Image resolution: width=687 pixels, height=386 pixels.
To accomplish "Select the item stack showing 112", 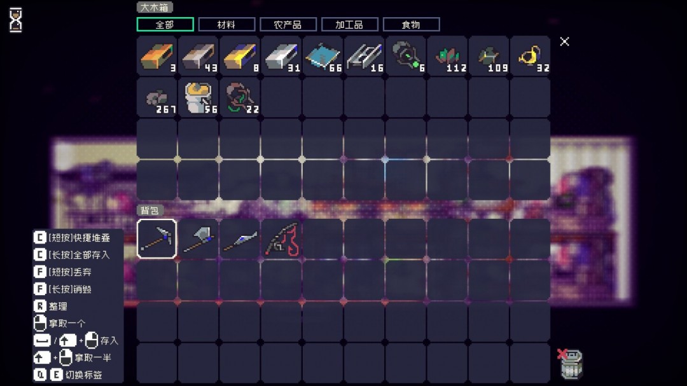I will 447,57.
